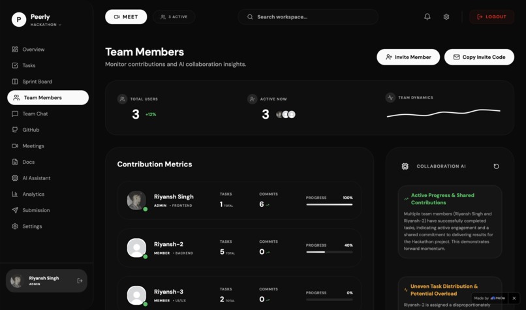Screen dimensions: 526x310
Task: Open notifications bell
Action: click(x=427, y=17)
